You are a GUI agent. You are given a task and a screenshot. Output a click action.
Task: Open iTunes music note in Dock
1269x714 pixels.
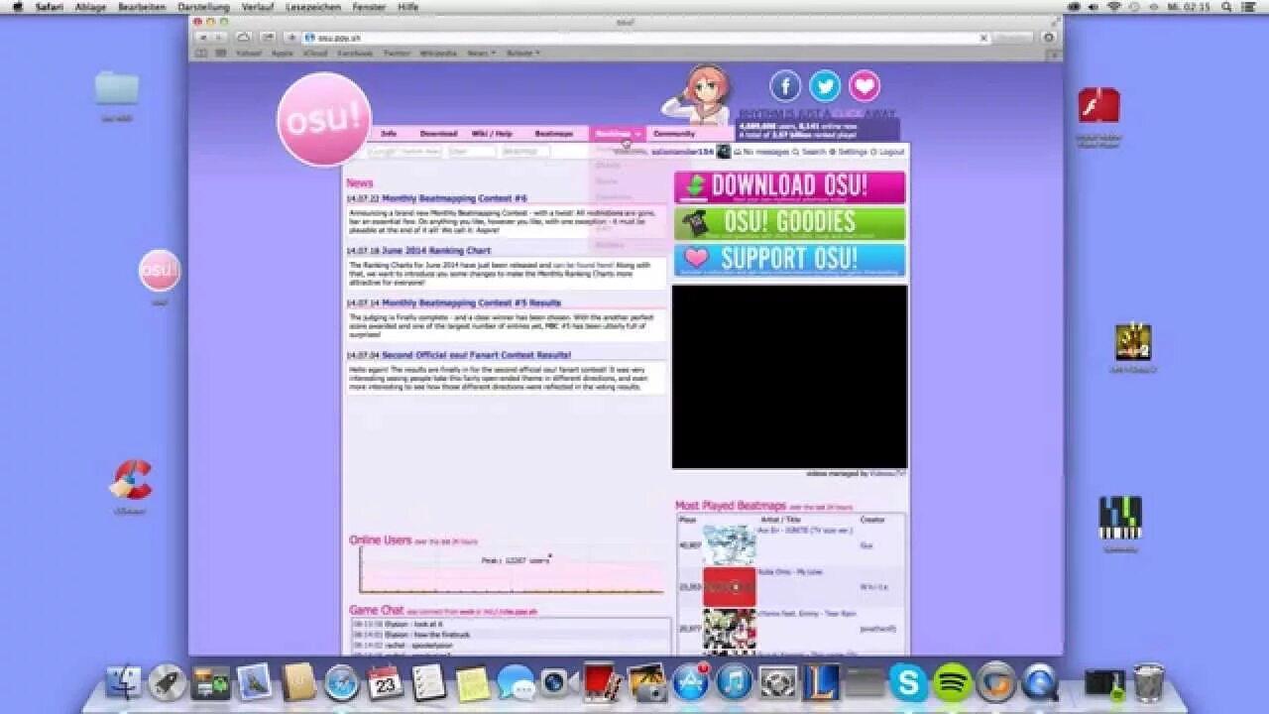[734, 682]
